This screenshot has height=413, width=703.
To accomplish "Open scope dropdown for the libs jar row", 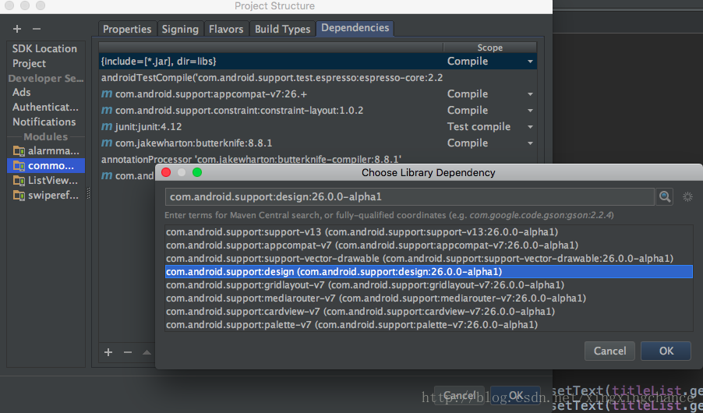I will coord(530,62).
